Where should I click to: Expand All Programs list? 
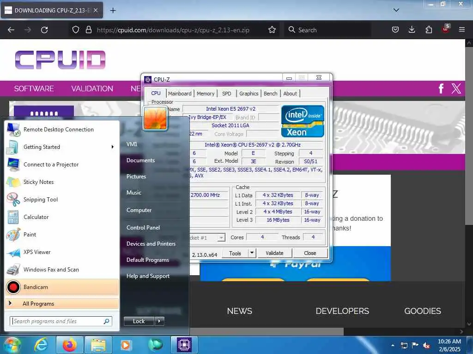pos(62,303)
